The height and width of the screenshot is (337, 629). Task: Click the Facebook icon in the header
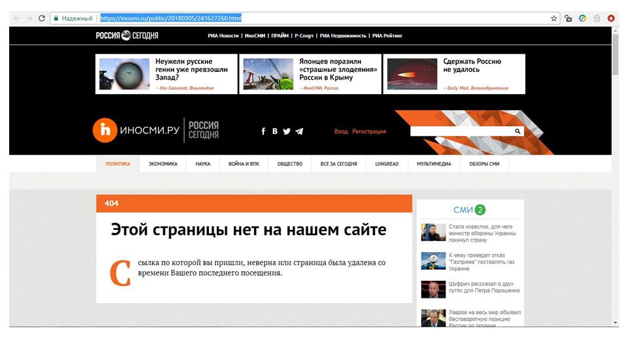[263, 131]
